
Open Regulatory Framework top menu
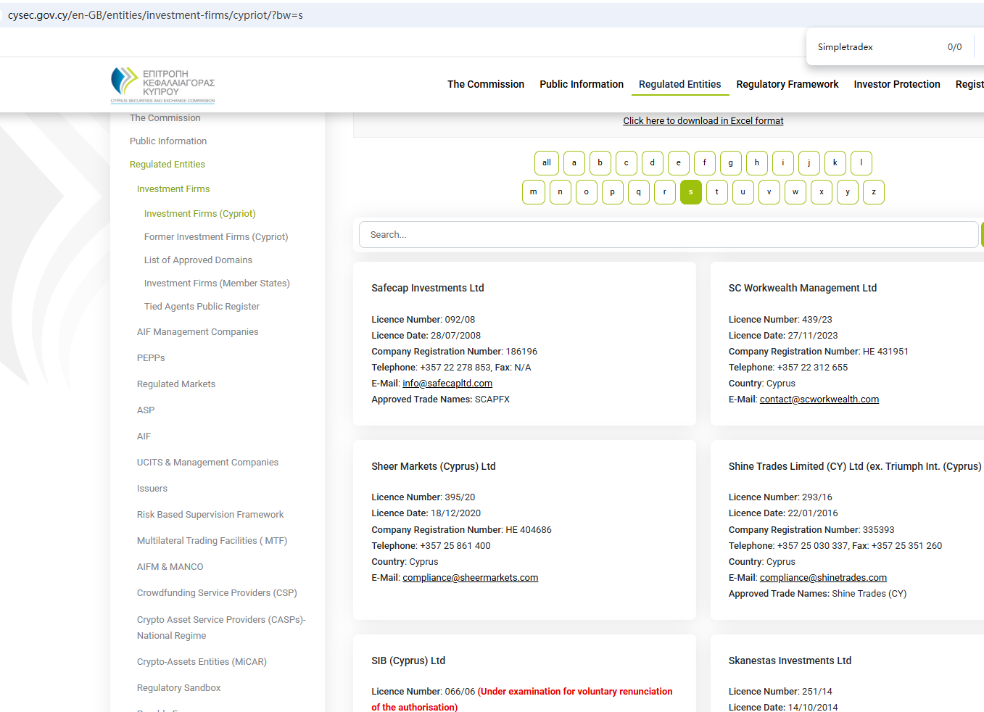point(787,84)
